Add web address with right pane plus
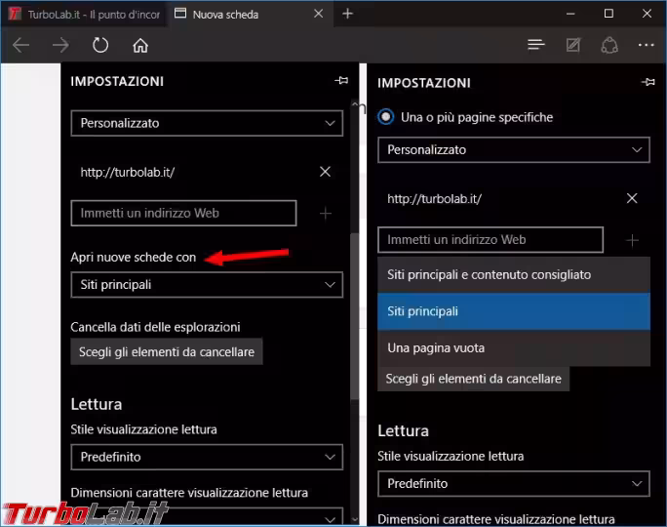 pos(633,240)
